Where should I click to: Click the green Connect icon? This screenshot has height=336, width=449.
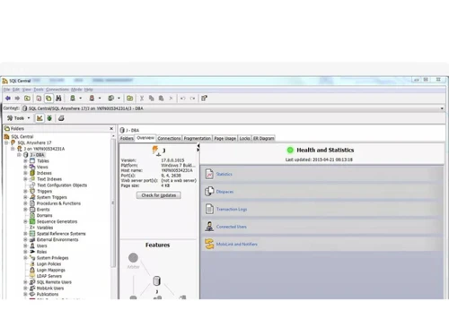[x=73, y=98]
